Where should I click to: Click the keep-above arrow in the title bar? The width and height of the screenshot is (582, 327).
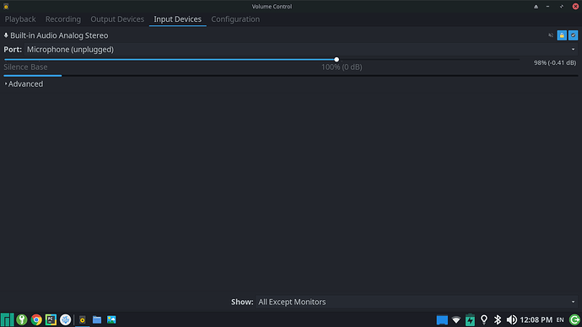point(536,6)
